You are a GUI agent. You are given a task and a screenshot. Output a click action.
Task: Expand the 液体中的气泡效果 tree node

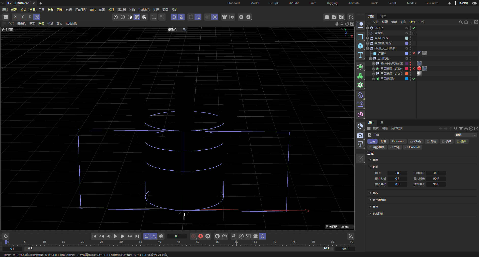pos(373,63)
